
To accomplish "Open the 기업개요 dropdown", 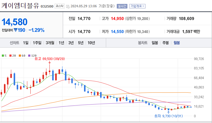I will point(137,6).
